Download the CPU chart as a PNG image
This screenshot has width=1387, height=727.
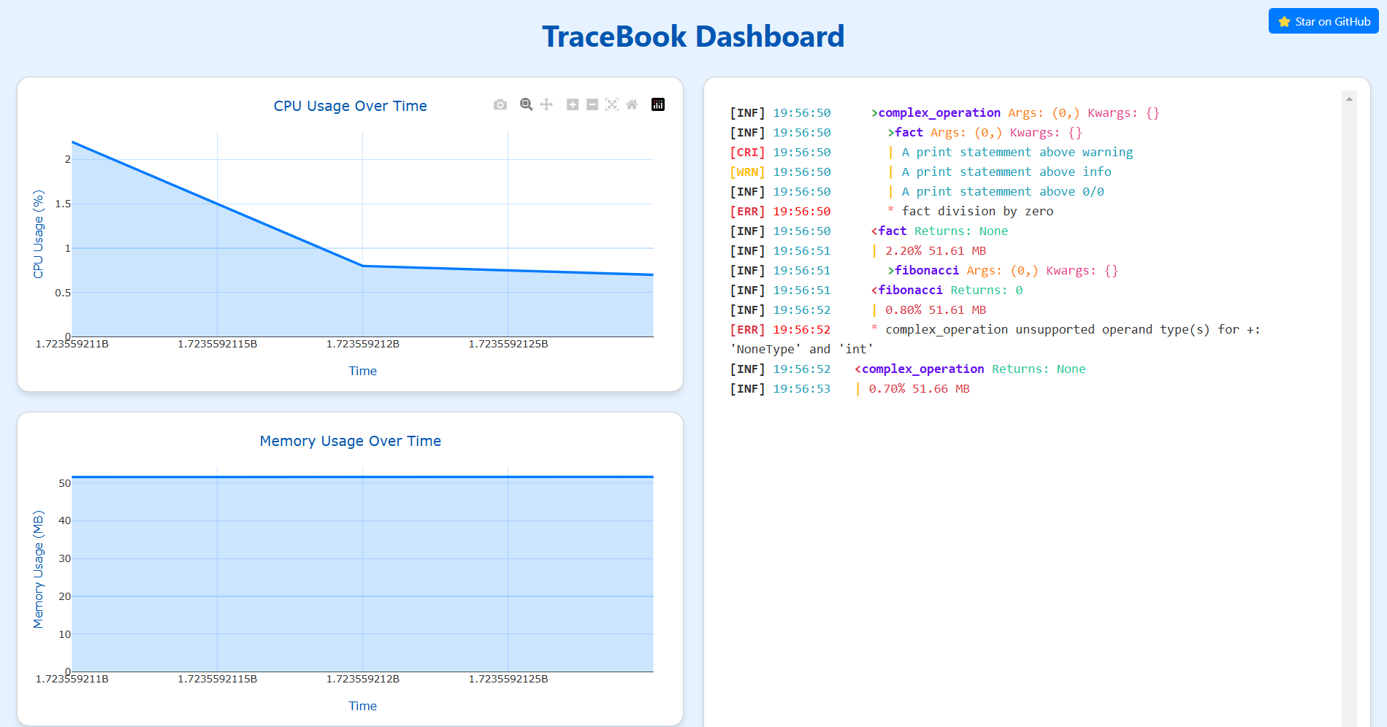[x=500, y=104]
